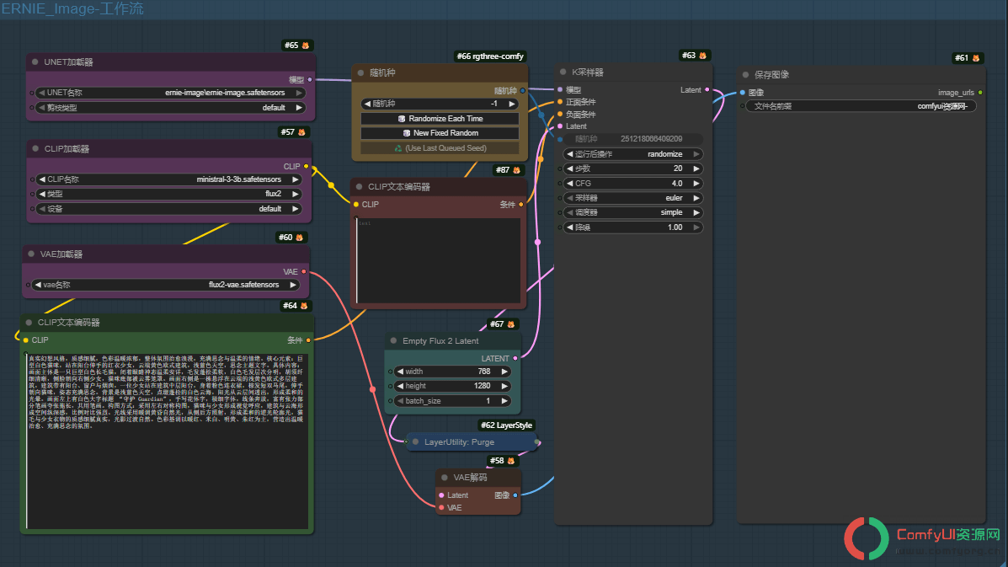Collapse the 保存图像 node via its title dot

click(746, 75)
